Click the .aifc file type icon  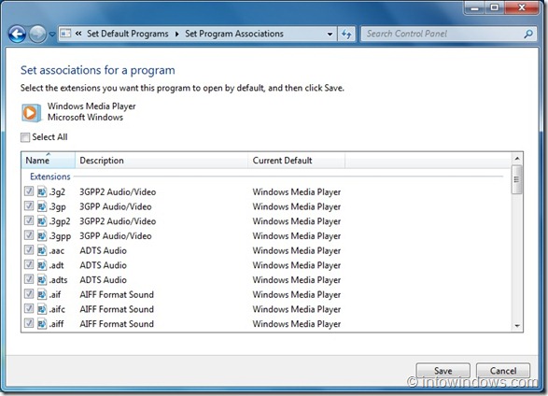pyautogui.click(x=42, y=309)
